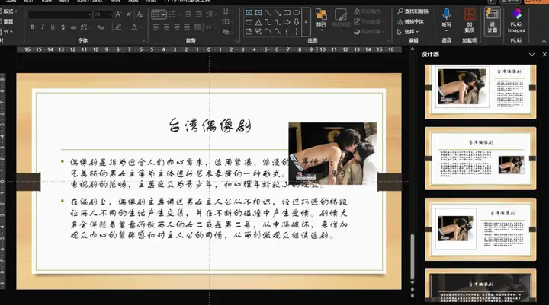This screenshot has height=305, width=549.
Task: Justify the paragraph text
Action: click(x=187, y=27)
